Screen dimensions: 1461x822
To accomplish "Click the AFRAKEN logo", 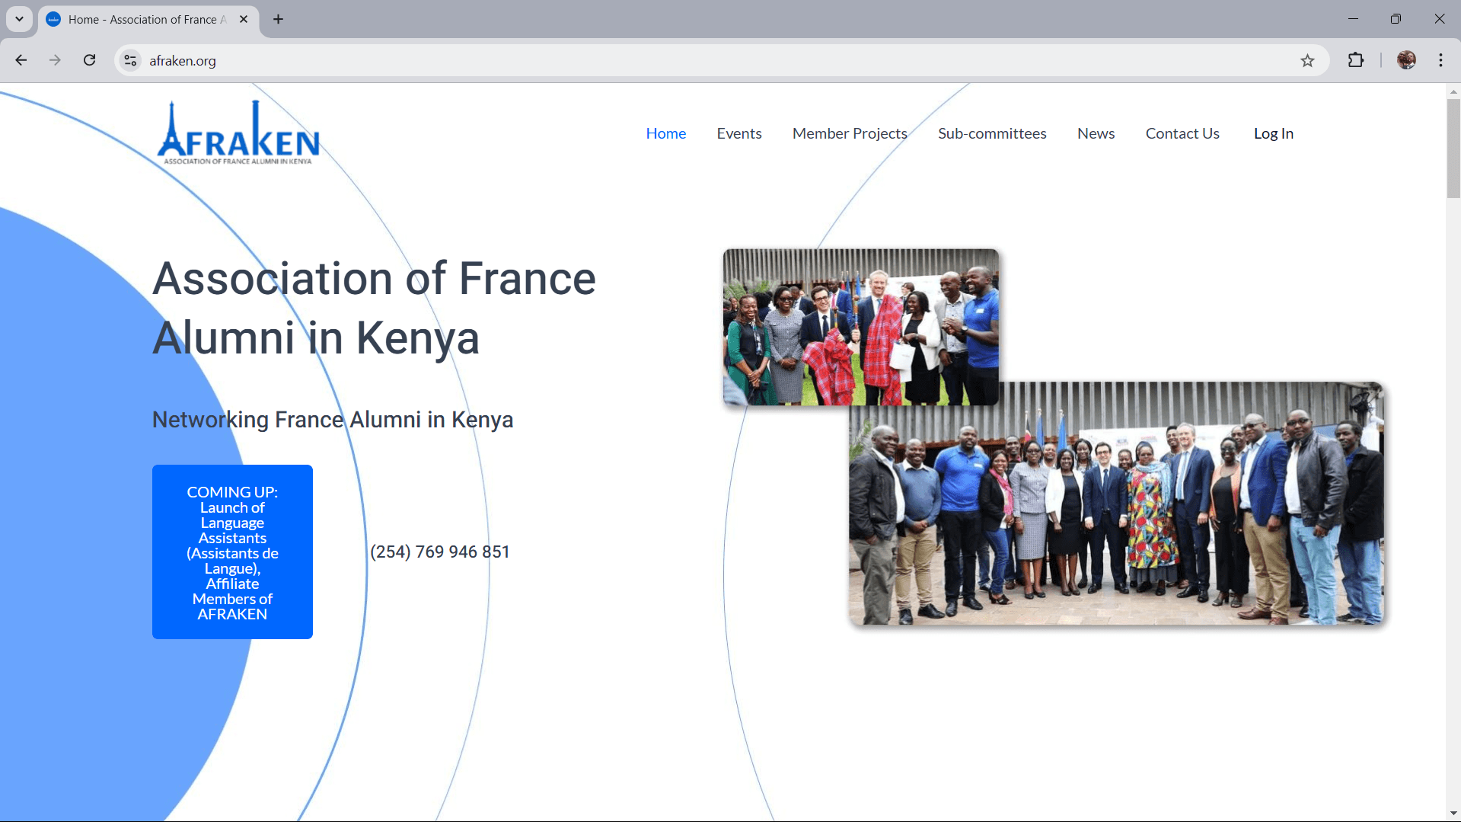I will tap(238, 133).
